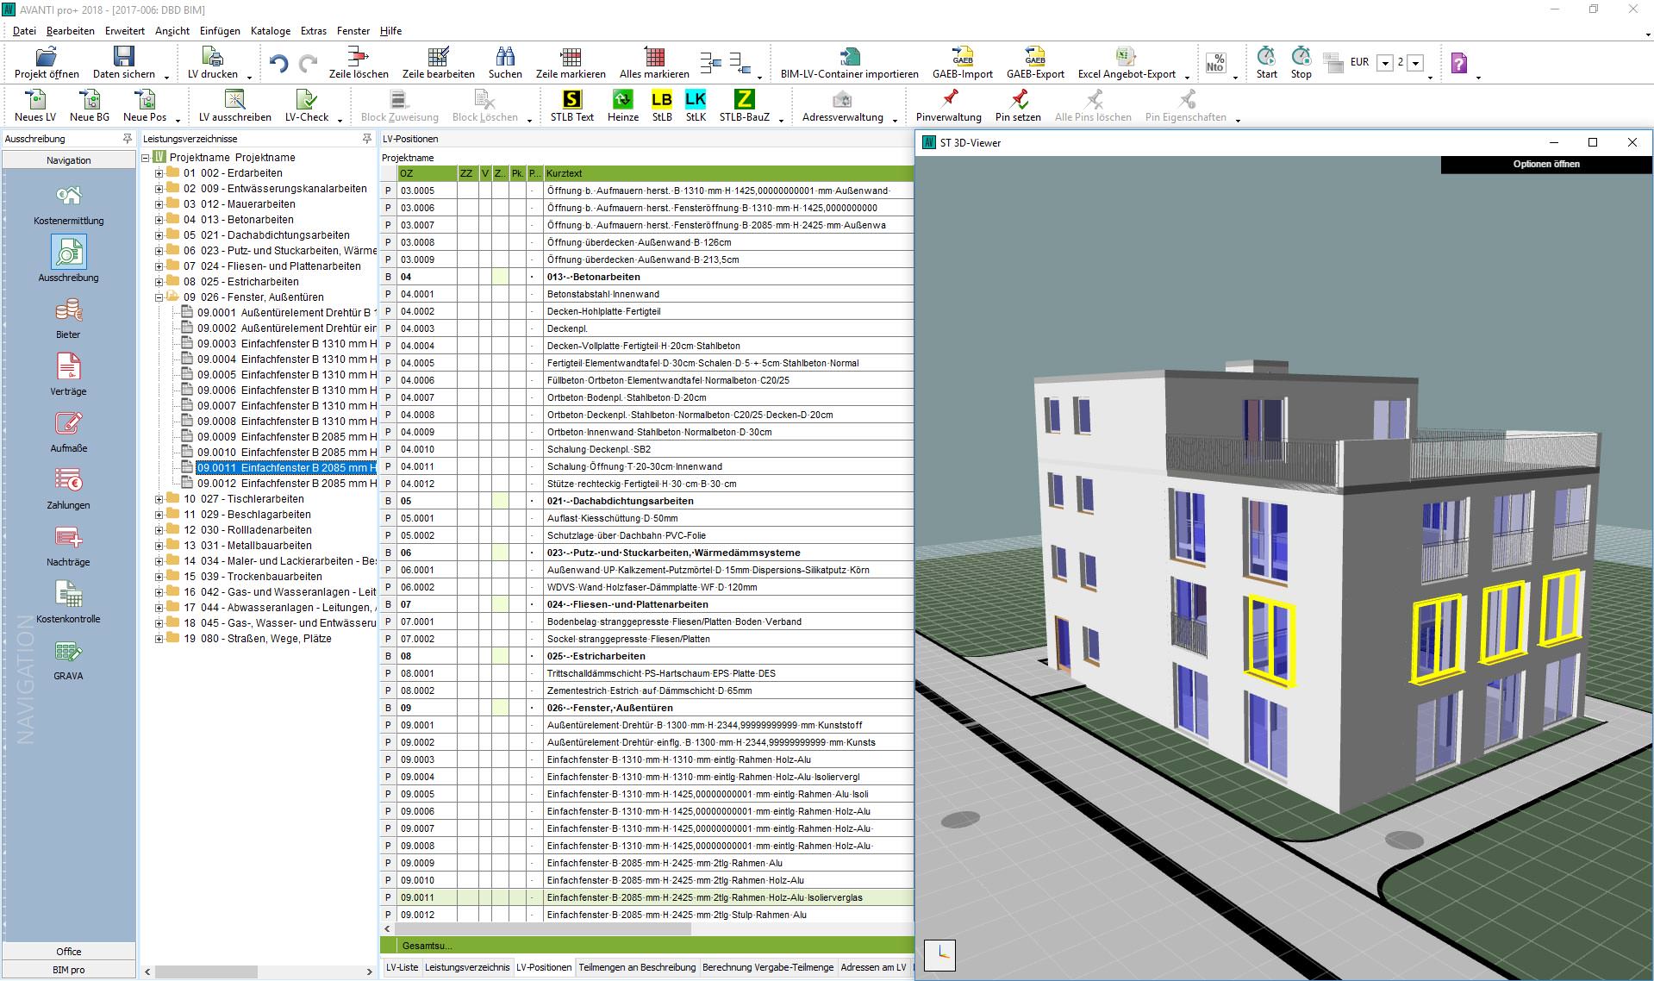Switch to Teilmengen an Beschreibung tab
This screenshot has height=981, width=1654.
pos(637,967)
